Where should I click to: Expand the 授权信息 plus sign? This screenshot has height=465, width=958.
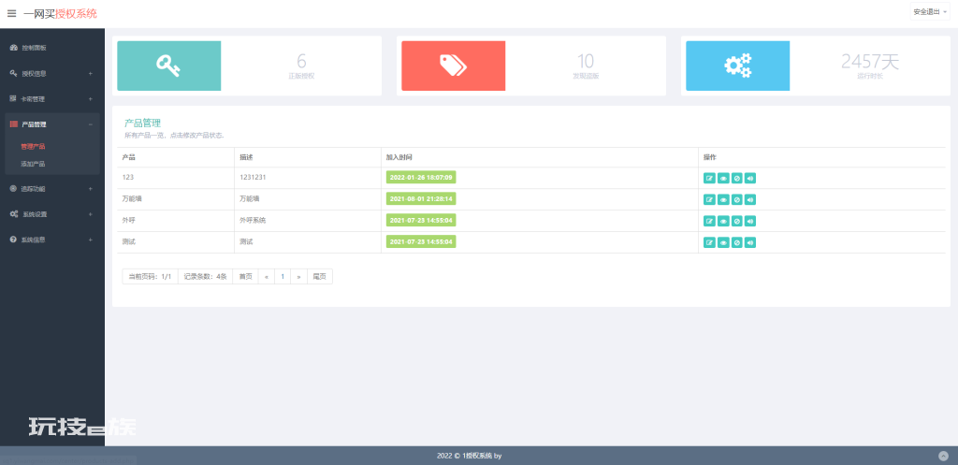[91, 73]
